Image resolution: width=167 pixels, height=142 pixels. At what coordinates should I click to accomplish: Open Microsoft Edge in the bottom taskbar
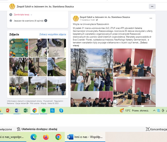point(33,137)
